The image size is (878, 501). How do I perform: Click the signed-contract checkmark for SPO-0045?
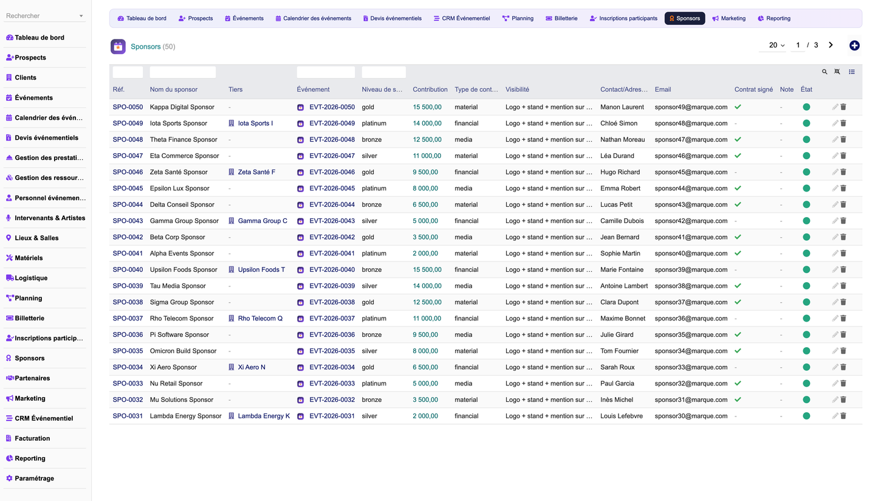[x=738, y=188]
